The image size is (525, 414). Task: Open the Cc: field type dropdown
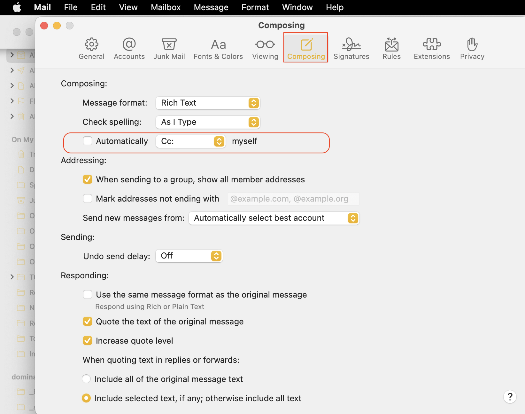pyautogui.click(x=191, y=141)
